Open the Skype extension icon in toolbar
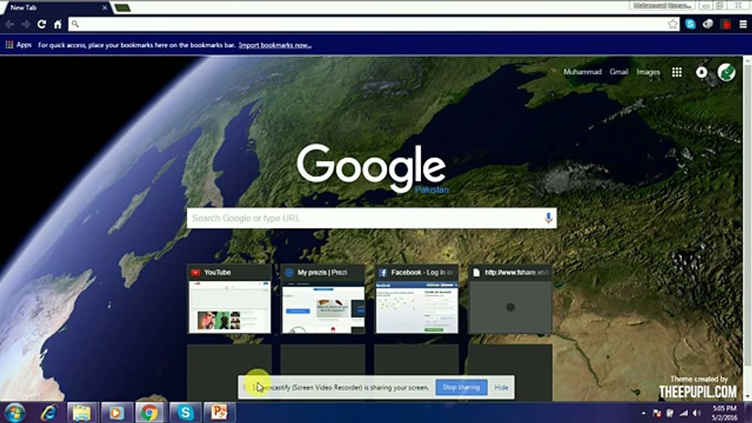 [x=690, y=24]
